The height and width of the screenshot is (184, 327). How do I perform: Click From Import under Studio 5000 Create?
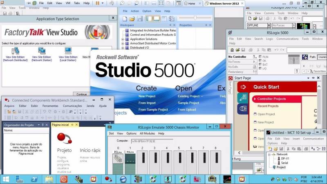tap(147, 103)
